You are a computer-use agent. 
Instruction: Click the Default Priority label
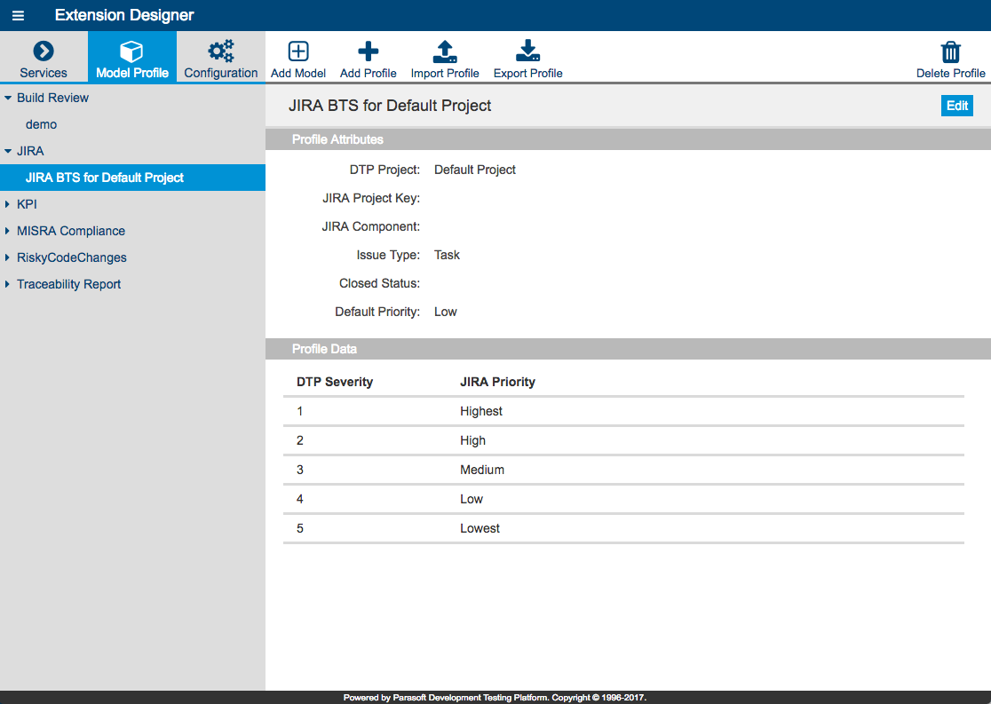click(377, 312)
